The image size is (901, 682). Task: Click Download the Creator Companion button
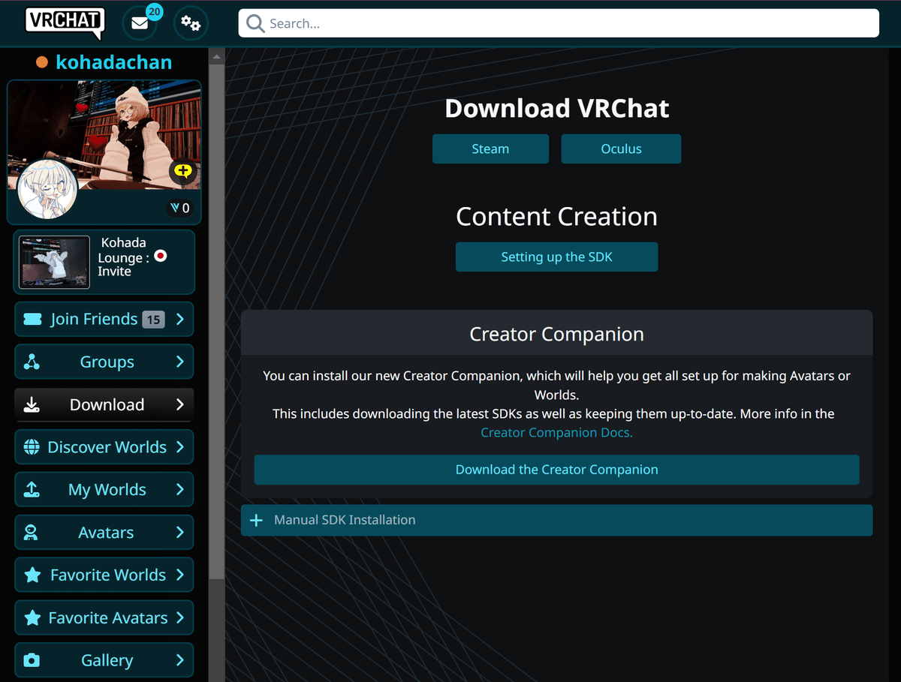tap(556, 470)
